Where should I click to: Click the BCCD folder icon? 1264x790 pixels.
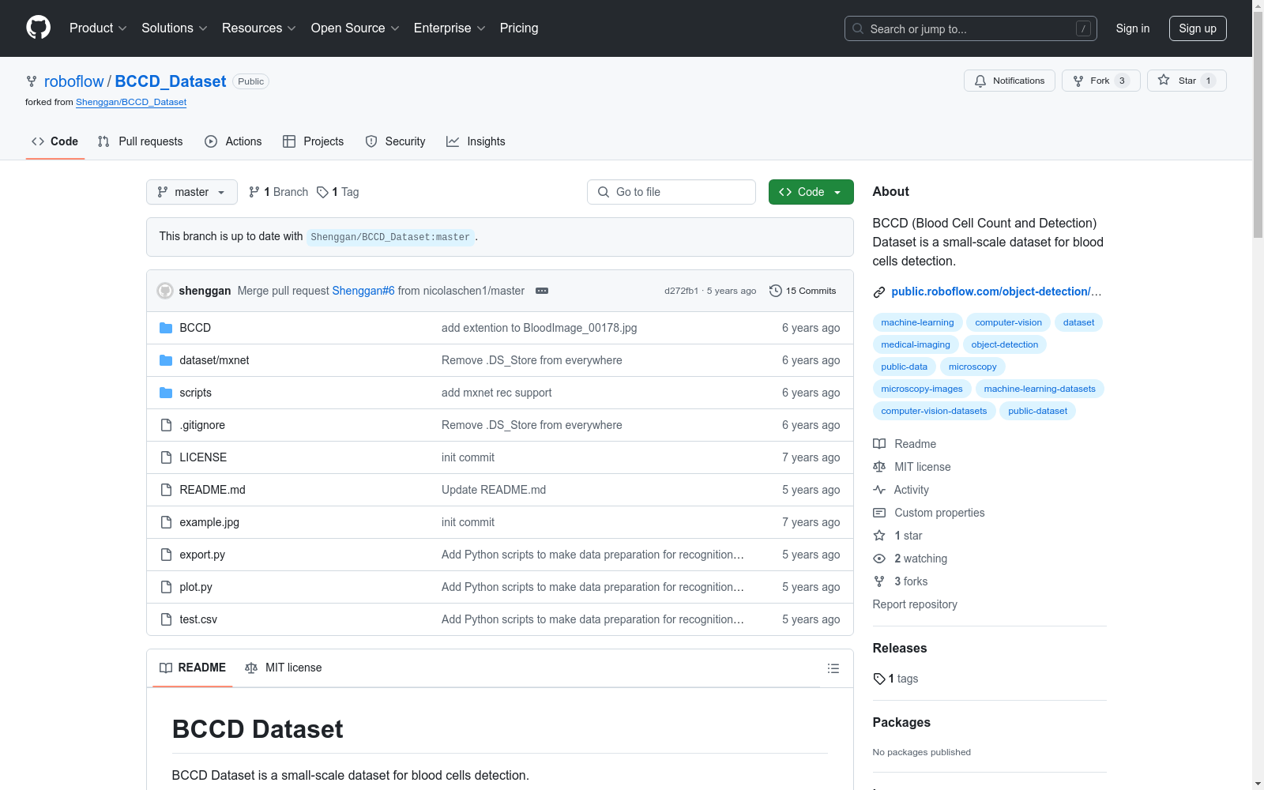(x=166, y=328)
